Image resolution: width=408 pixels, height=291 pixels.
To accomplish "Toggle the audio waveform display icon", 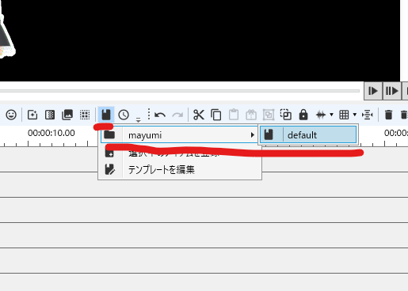I will click(x=321, y=115).
